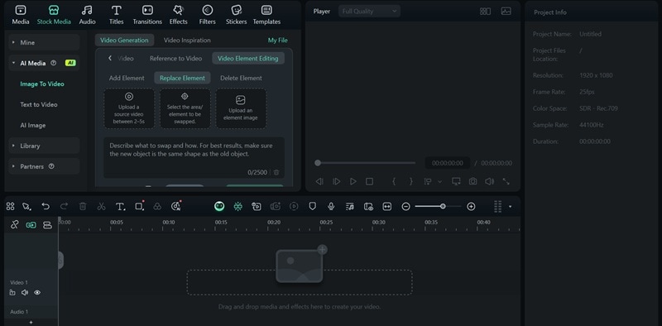Select Video Element Editing mode

[247, 58]
